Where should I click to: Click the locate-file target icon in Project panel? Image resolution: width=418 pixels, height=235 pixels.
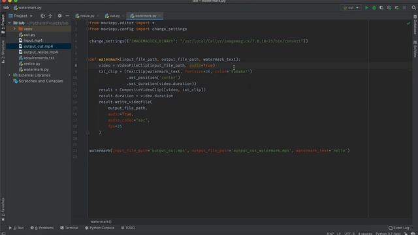(x=42, y=16)
